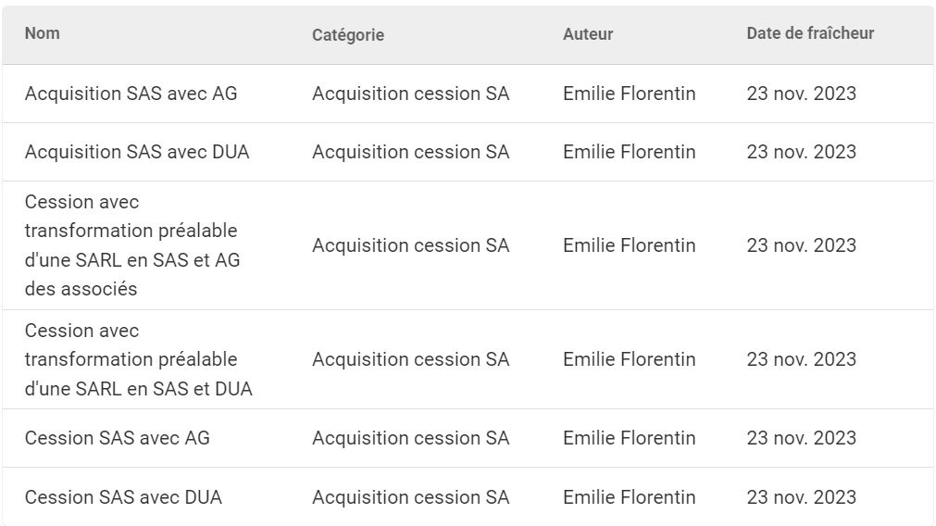Click Emilie Florentin in Cession SAS avec AG row
This screenshot has width=936, height=526.
pos(629,438)
